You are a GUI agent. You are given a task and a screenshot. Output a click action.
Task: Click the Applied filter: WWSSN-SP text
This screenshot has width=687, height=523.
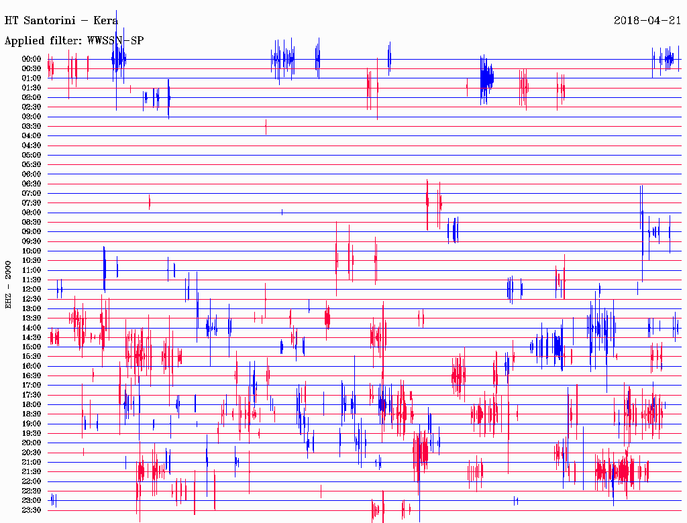point(74,41)
